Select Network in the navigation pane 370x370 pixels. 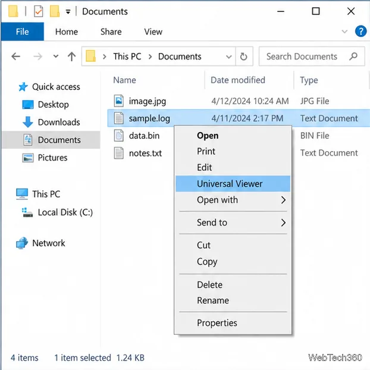[49, 243]
